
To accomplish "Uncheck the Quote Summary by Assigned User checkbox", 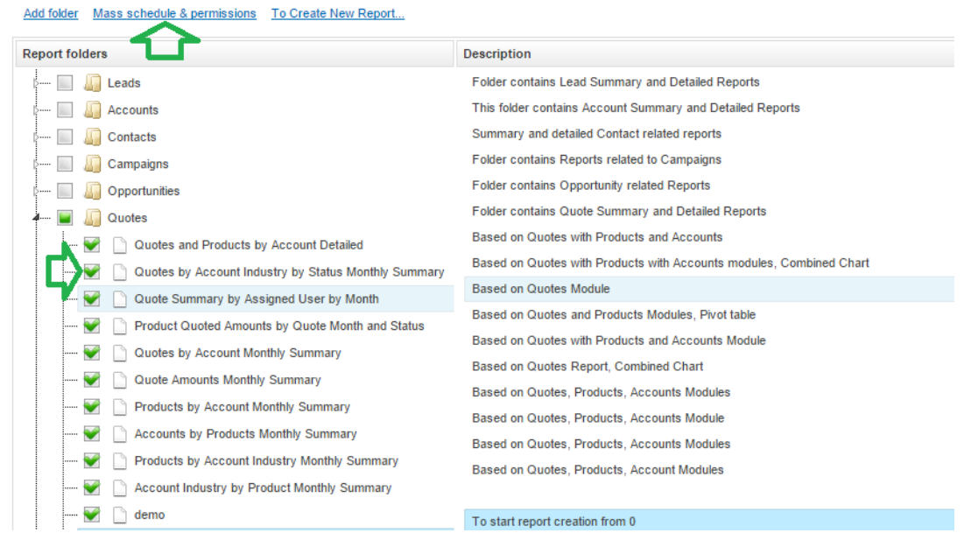I will (x=91, y=298).
